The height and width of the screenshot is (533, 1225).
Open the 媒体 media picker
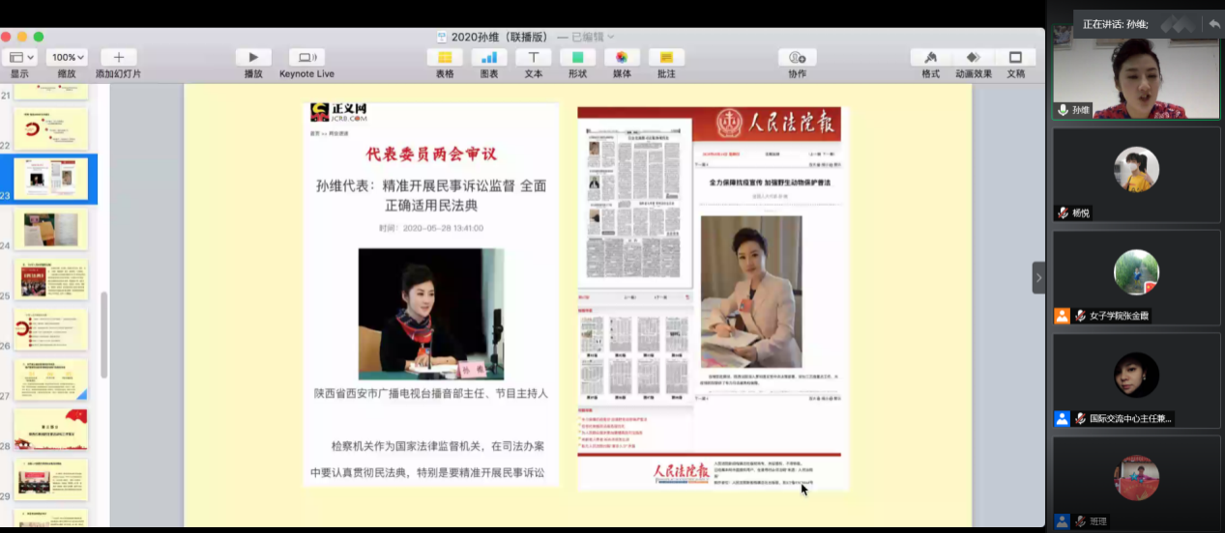pos(622,58)
